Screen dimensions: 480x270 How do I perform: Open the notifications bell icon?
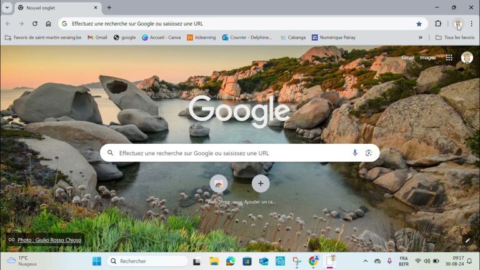(469, 261)
